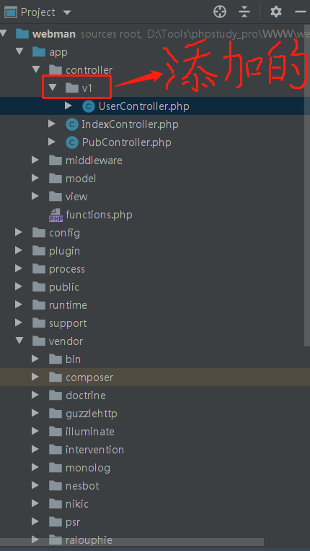The image size is (310, 551).
Task: Open the Project panel settings gear
Action: [x=275, y=12]
